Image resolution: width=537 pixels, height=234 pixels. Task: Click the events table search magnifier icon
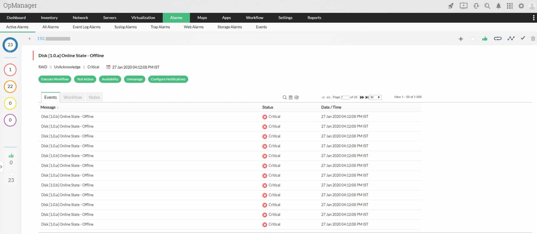click(x=284, y=97)
